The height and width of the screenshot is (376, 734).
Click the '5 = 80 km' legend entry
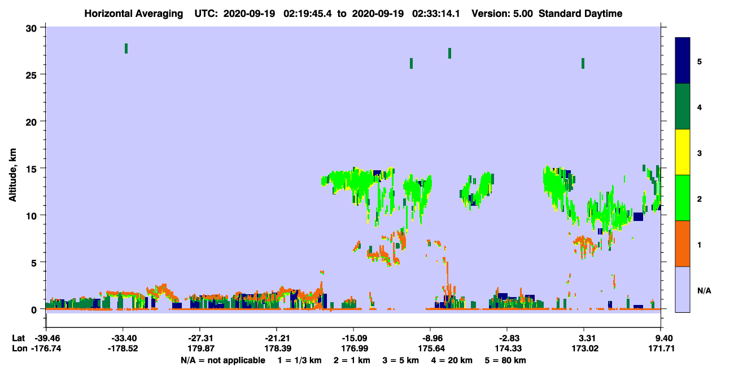[x=505, y=360]
